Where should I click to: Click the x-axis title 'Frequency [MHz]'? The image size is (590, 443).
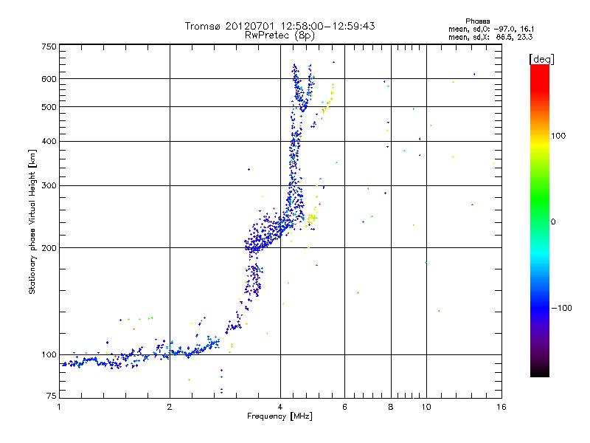(280, 416)
